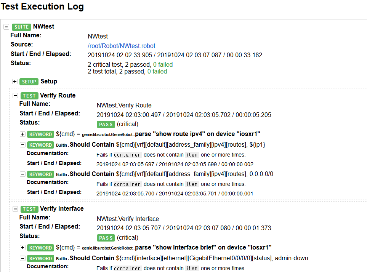Select the Setup title
Viewport: 367px width, 272px height.
(49, 82)
